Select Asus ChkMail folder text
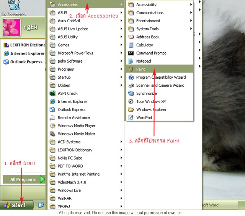 [x=69, y=21]
